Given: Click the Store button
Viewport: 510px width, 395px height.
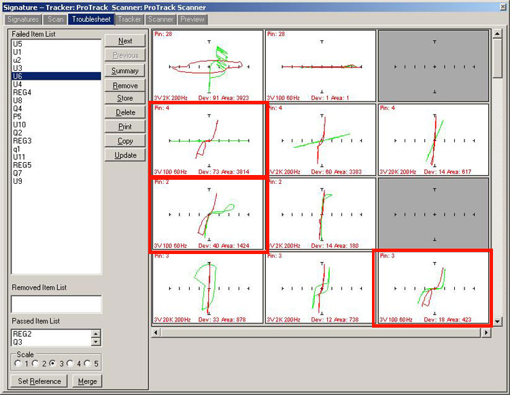Looking at the screenshot, I should [125, 98].
